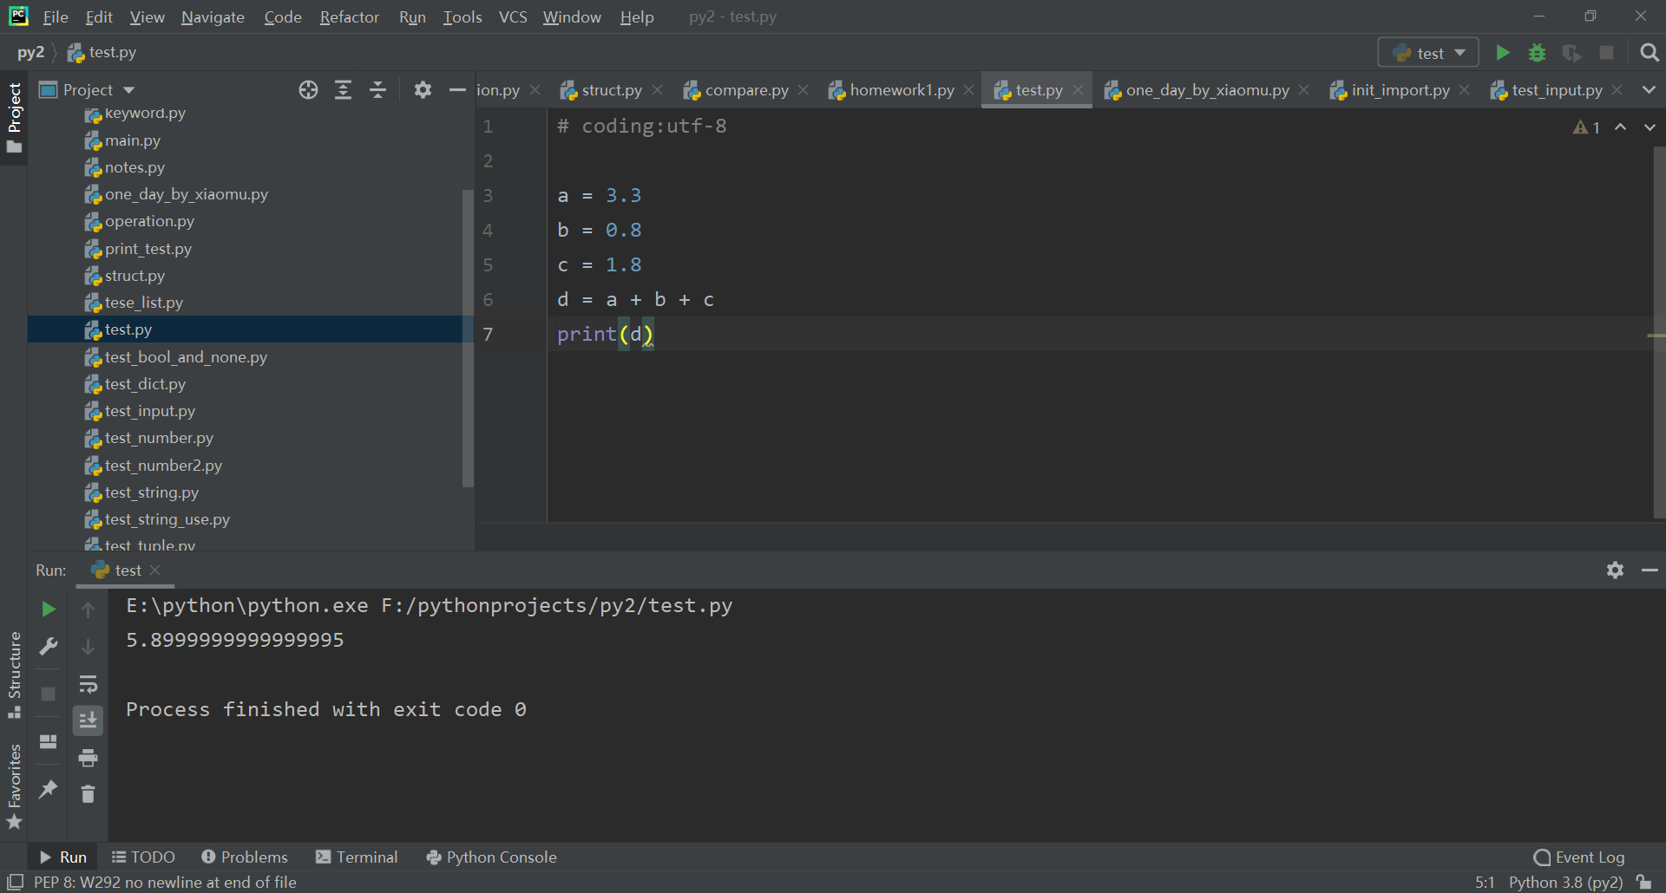Open the Python Console tool window
The height and width of the screenshot is (893, 1666).
pyautogui.click(x=491, y=857)
